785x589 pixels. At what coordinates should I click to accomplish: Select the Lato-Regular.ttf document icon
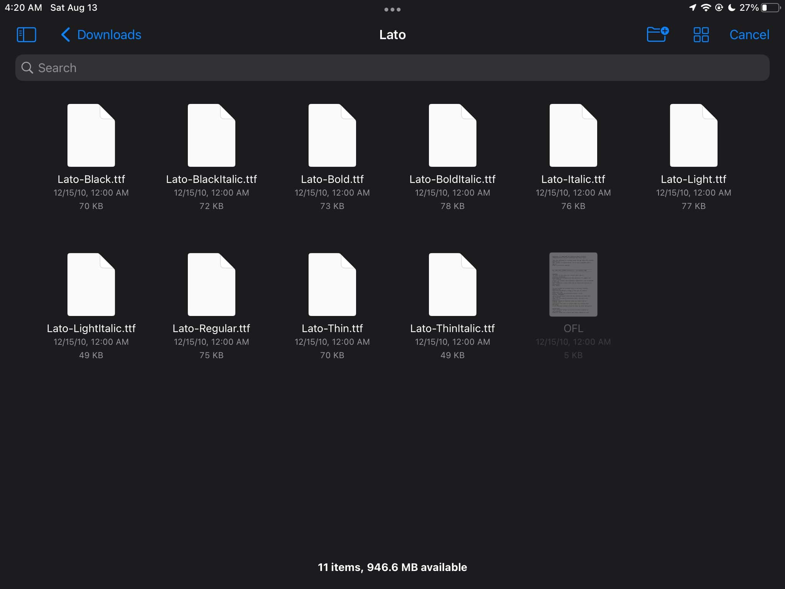click(211, 284)
